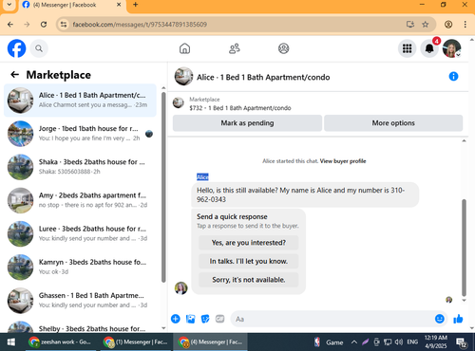Open Windows Start menu

(11, 342)
